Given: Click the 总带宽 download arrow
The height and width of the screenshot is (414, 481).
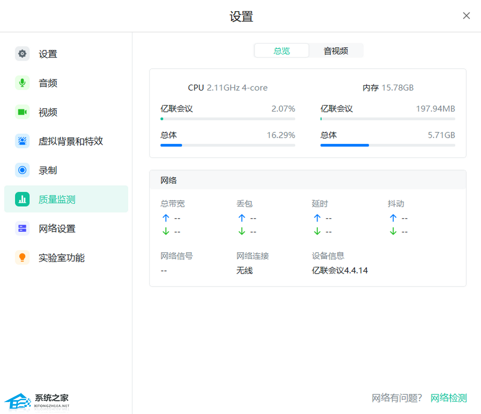Looking at the screenshot, I should [166, 231].
